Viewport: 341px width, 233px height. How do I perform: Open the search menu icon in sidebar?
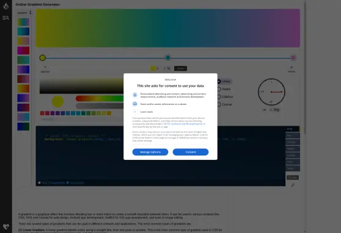[x=5, y=18]
